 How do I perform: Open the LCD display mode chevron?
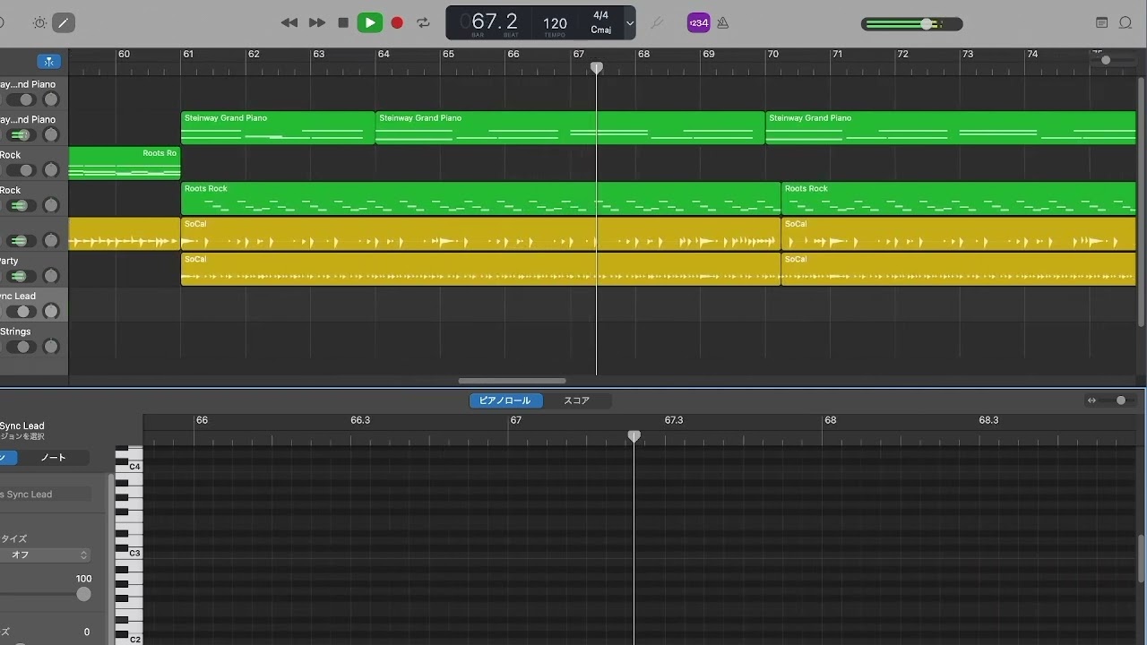(630, 23)
